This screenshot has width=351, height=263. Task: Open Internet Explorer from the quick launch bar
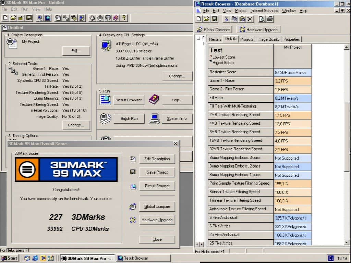[35, 258]
